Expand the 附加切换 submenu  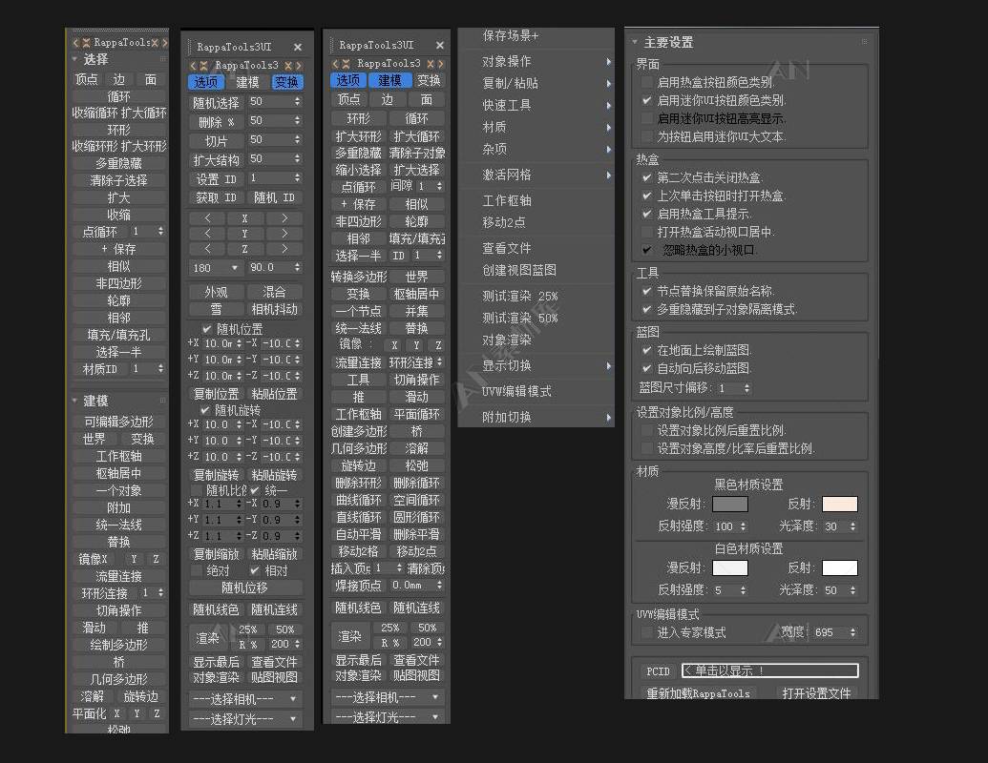(x=608, y=418)
